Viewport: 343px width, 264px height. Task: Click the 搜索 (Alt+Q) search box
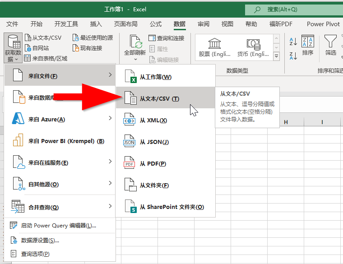pyautogui.click(x=294, y=9)
